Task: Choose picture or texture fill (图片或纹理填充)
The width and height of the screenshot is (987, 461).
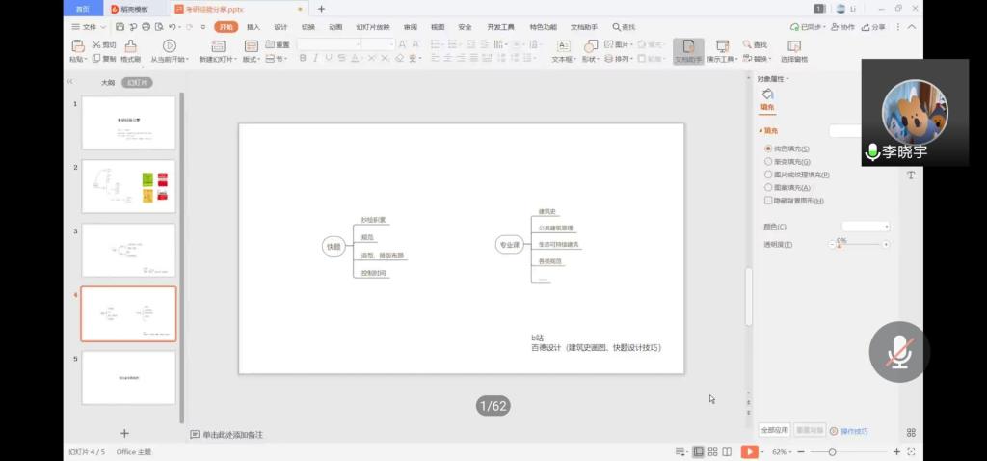Action: [768, 175]
